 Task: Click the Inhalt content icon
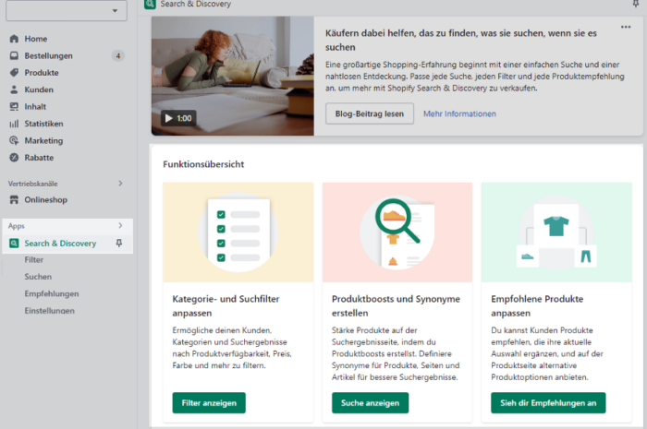[x=14, y=107]
